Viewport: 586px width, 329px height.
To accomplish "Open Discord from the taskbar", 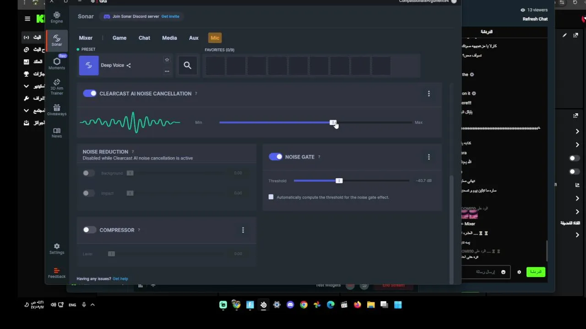I will [290, 305].
